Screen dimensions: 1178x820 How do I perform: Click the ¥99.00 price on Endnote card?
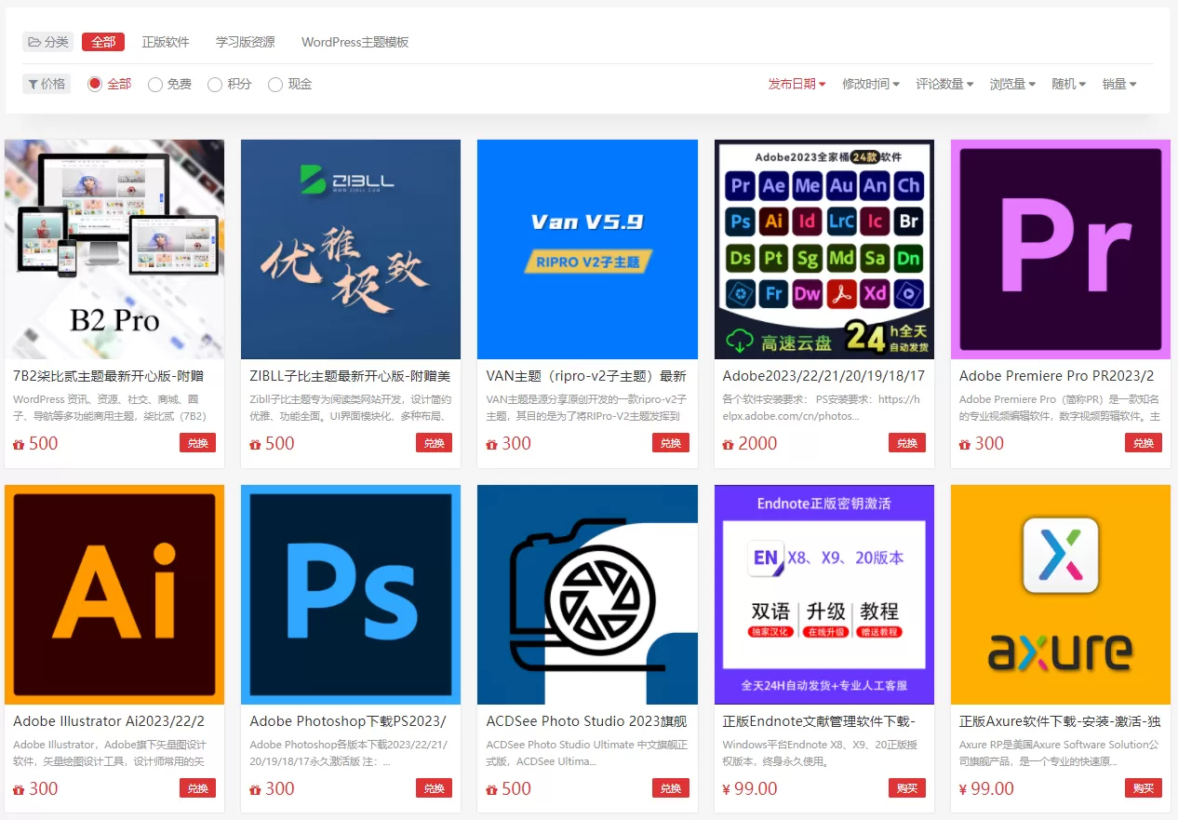(x=750, y=789)
